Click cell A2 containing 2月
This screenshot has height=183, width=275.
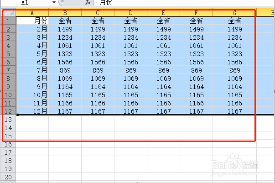tap(32, 29)
